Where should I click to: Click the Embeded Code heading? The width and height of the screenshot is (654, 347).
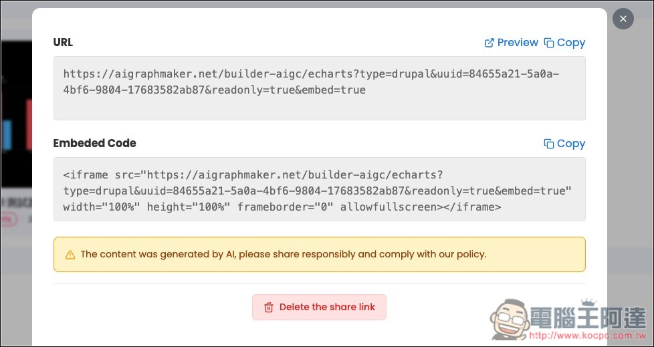(x=95, y=143)
